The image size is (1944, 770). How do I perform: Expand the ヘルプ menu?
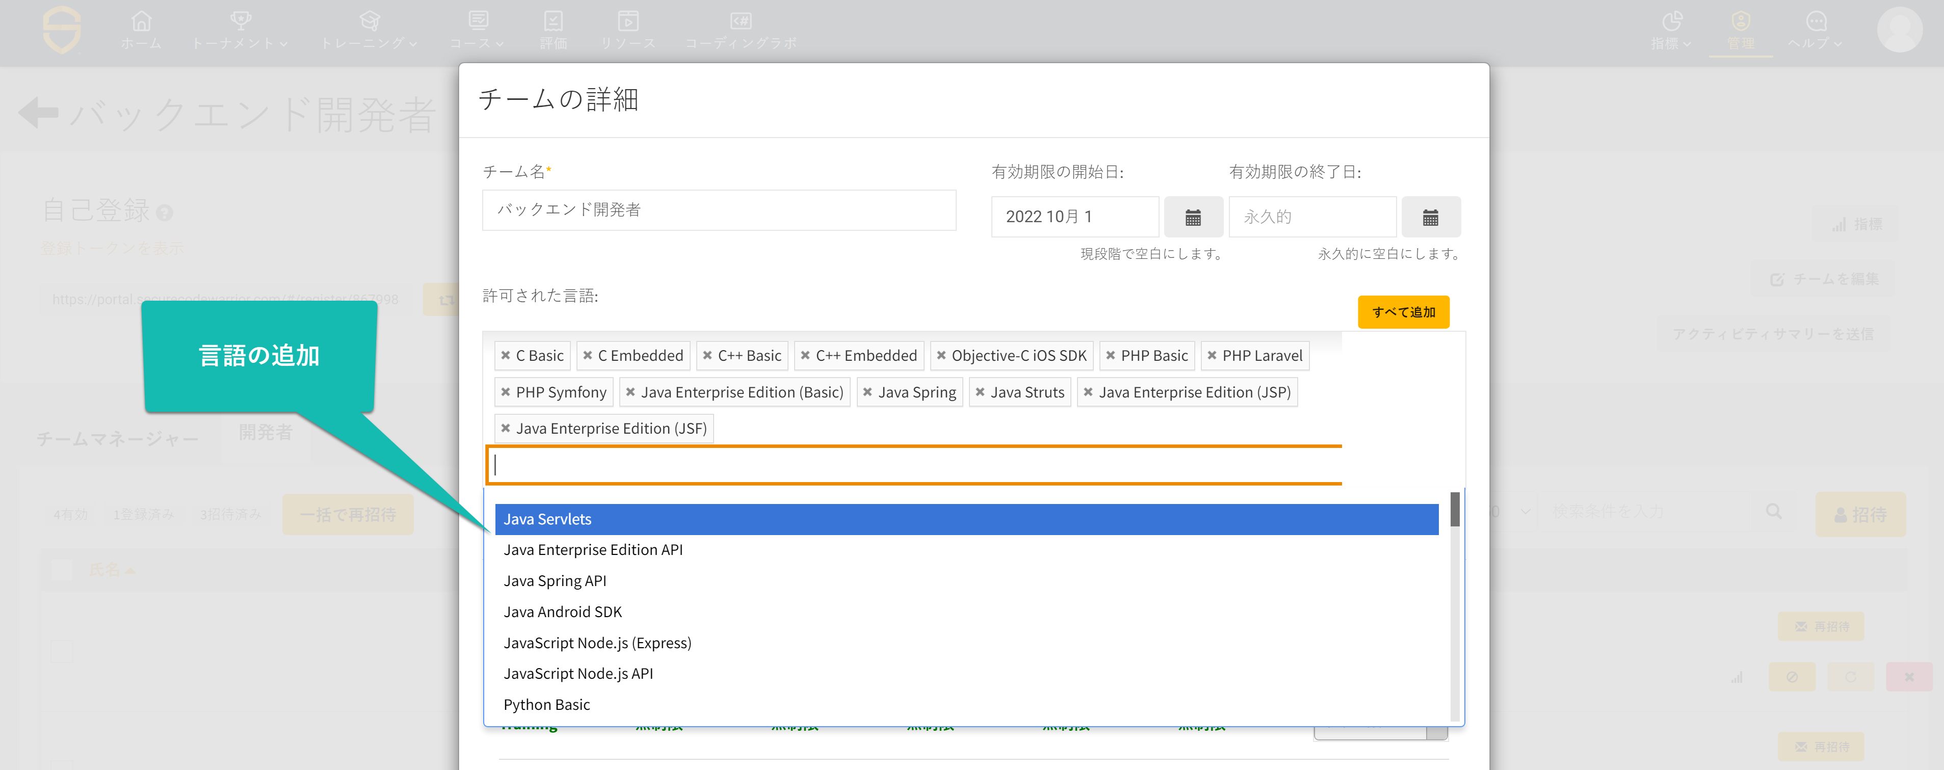1815,30
